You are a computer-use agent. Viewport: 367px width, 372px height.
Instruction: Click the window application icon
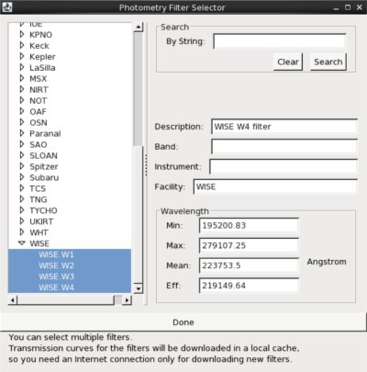point(6,7)
